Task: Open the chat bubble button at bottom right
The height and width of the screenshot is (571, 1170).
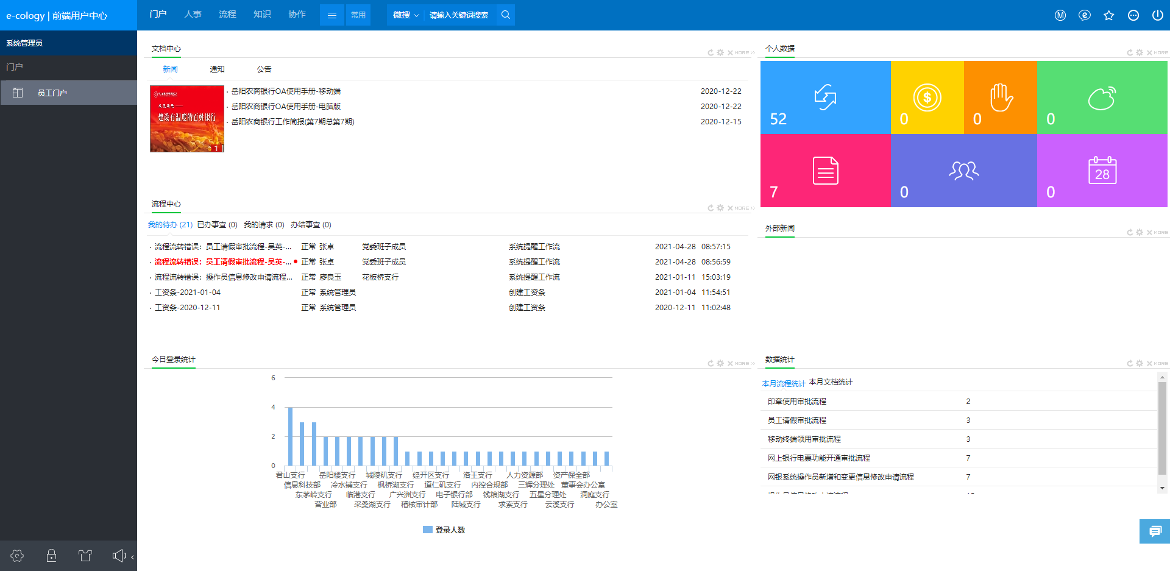Action: click(x=1155, y=531)
